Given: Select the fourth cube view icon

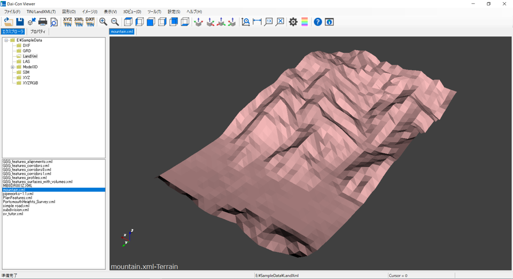Looking at the screenshot, I should [x=162, y=22].
